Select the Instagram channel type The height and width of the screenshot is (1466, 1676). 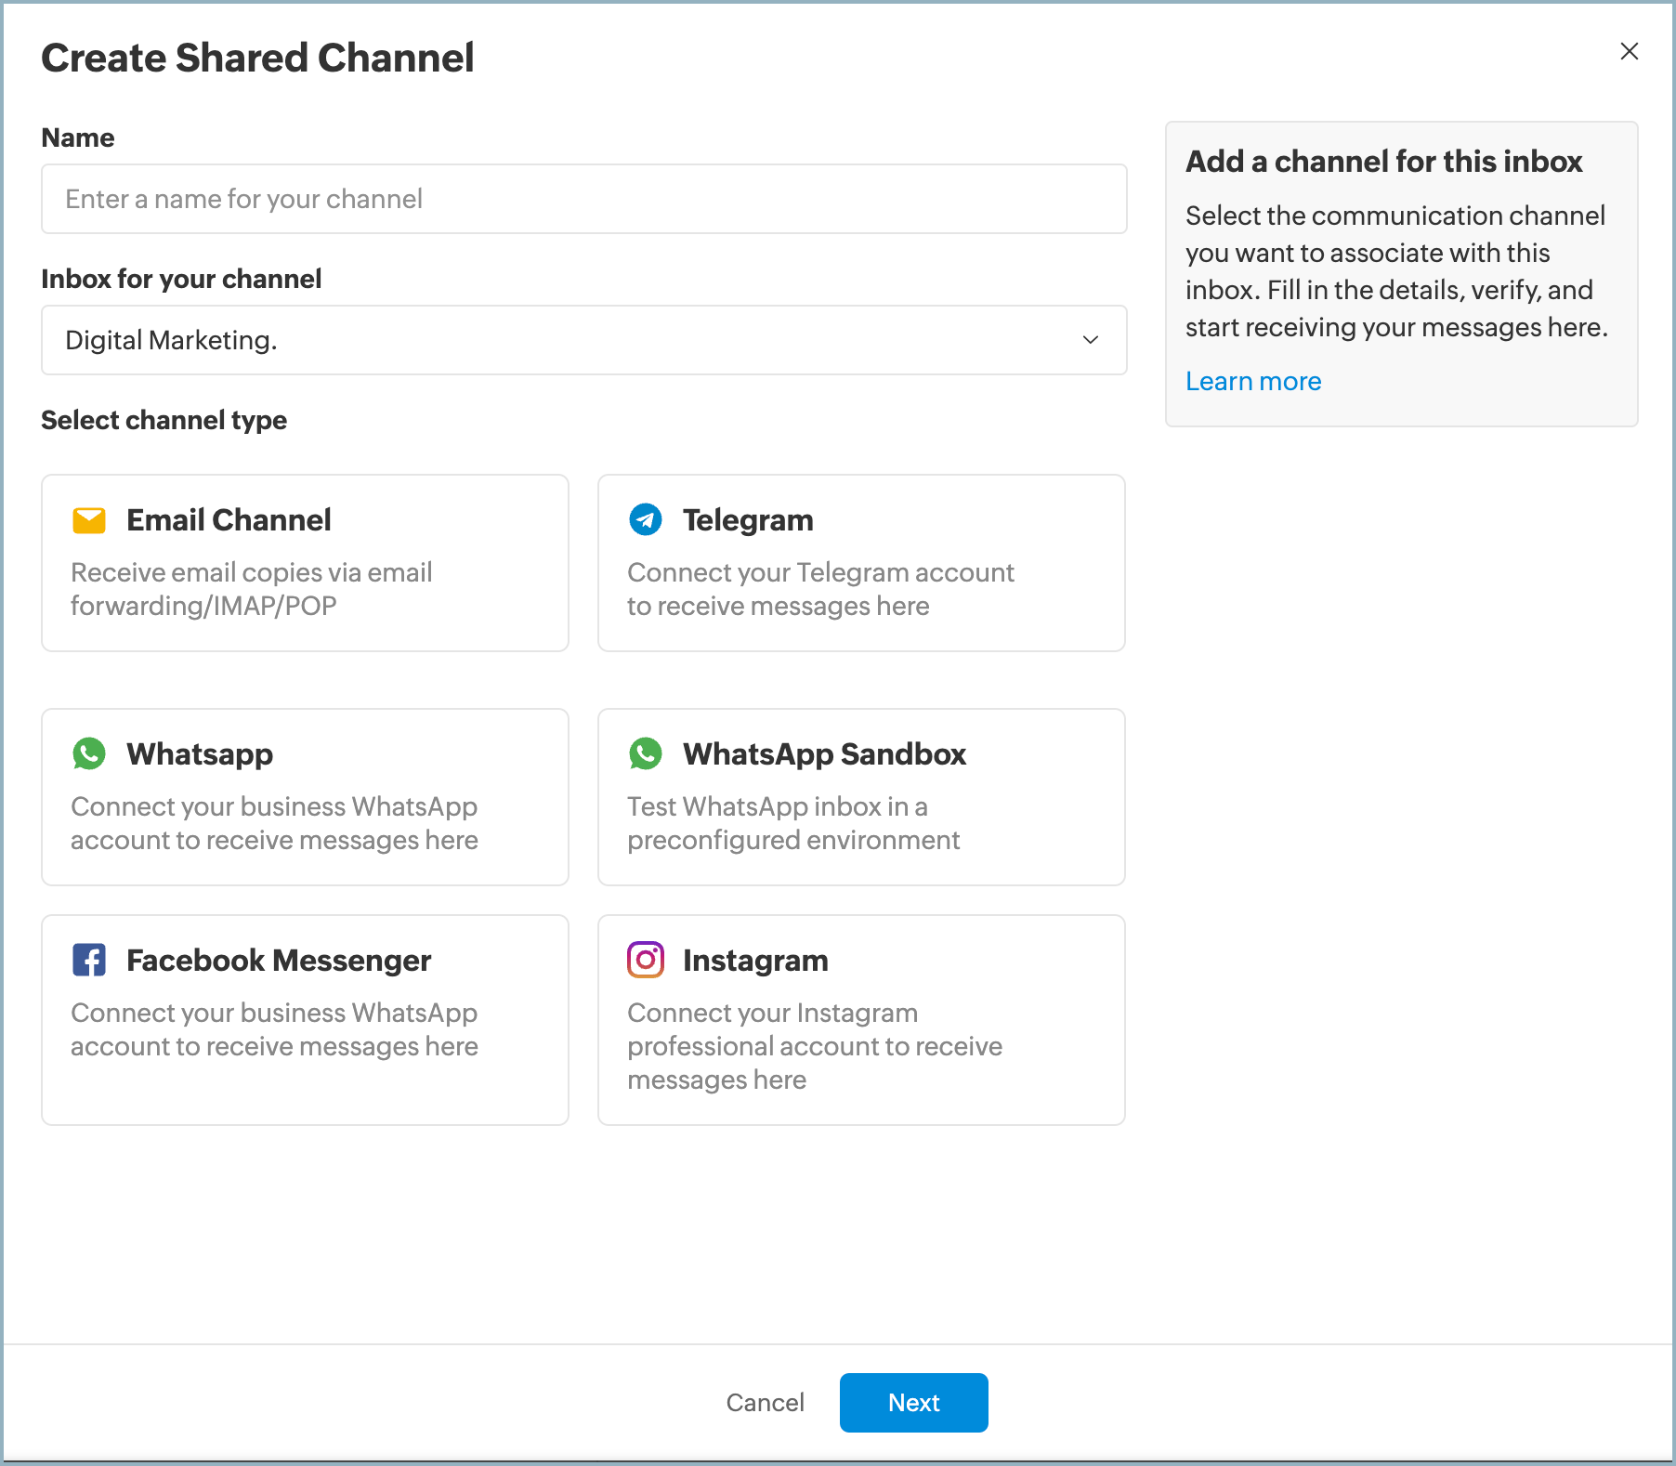click(x=860, y=1020)
